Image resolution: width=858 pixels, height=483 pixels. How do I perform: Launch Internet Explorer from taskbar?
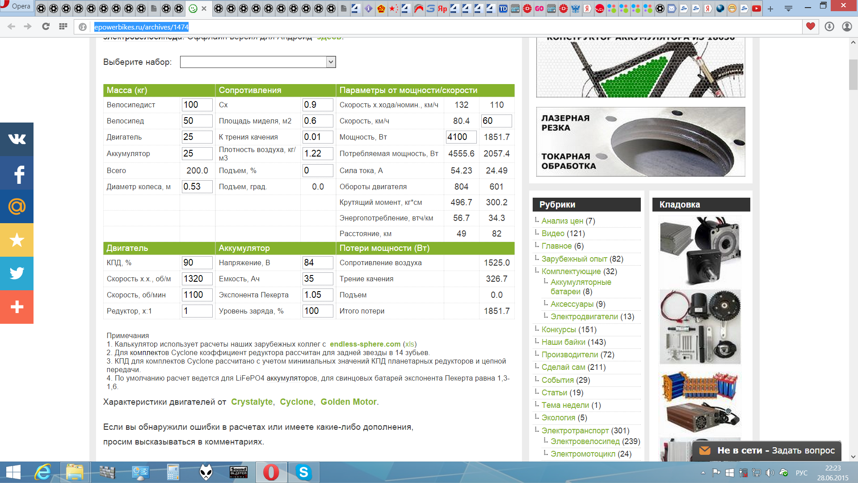[x=43, y=472]
